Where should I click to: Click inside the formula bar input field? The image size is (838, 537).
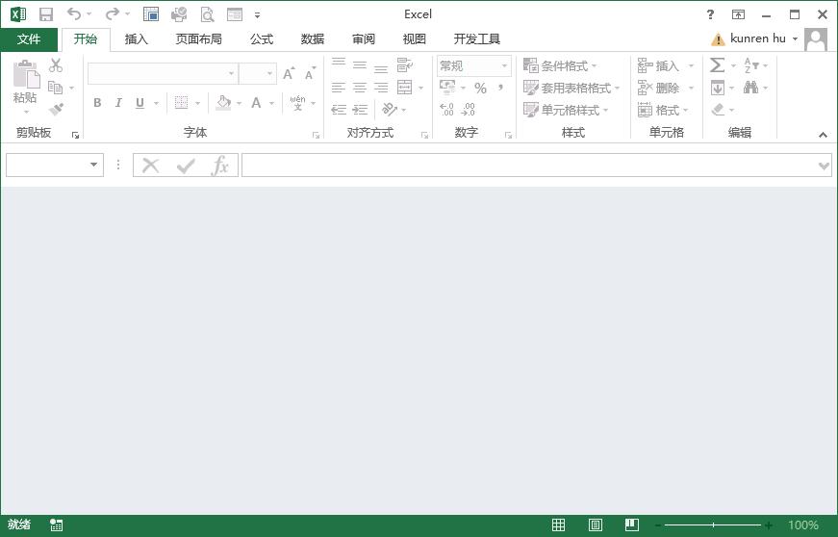click(x=527, y=166)
